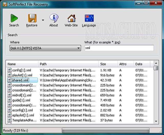Click the 659 bytes size cell
The height and width of the screenshot is (135, 164).
click(x=107, y=95)
